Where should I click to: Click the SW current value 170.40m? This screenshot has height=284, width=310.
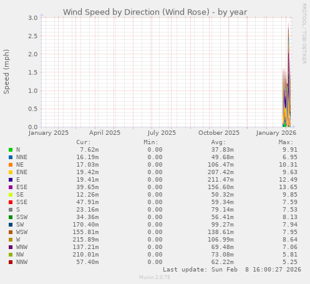pyautogui.click(x=85, y=225)
